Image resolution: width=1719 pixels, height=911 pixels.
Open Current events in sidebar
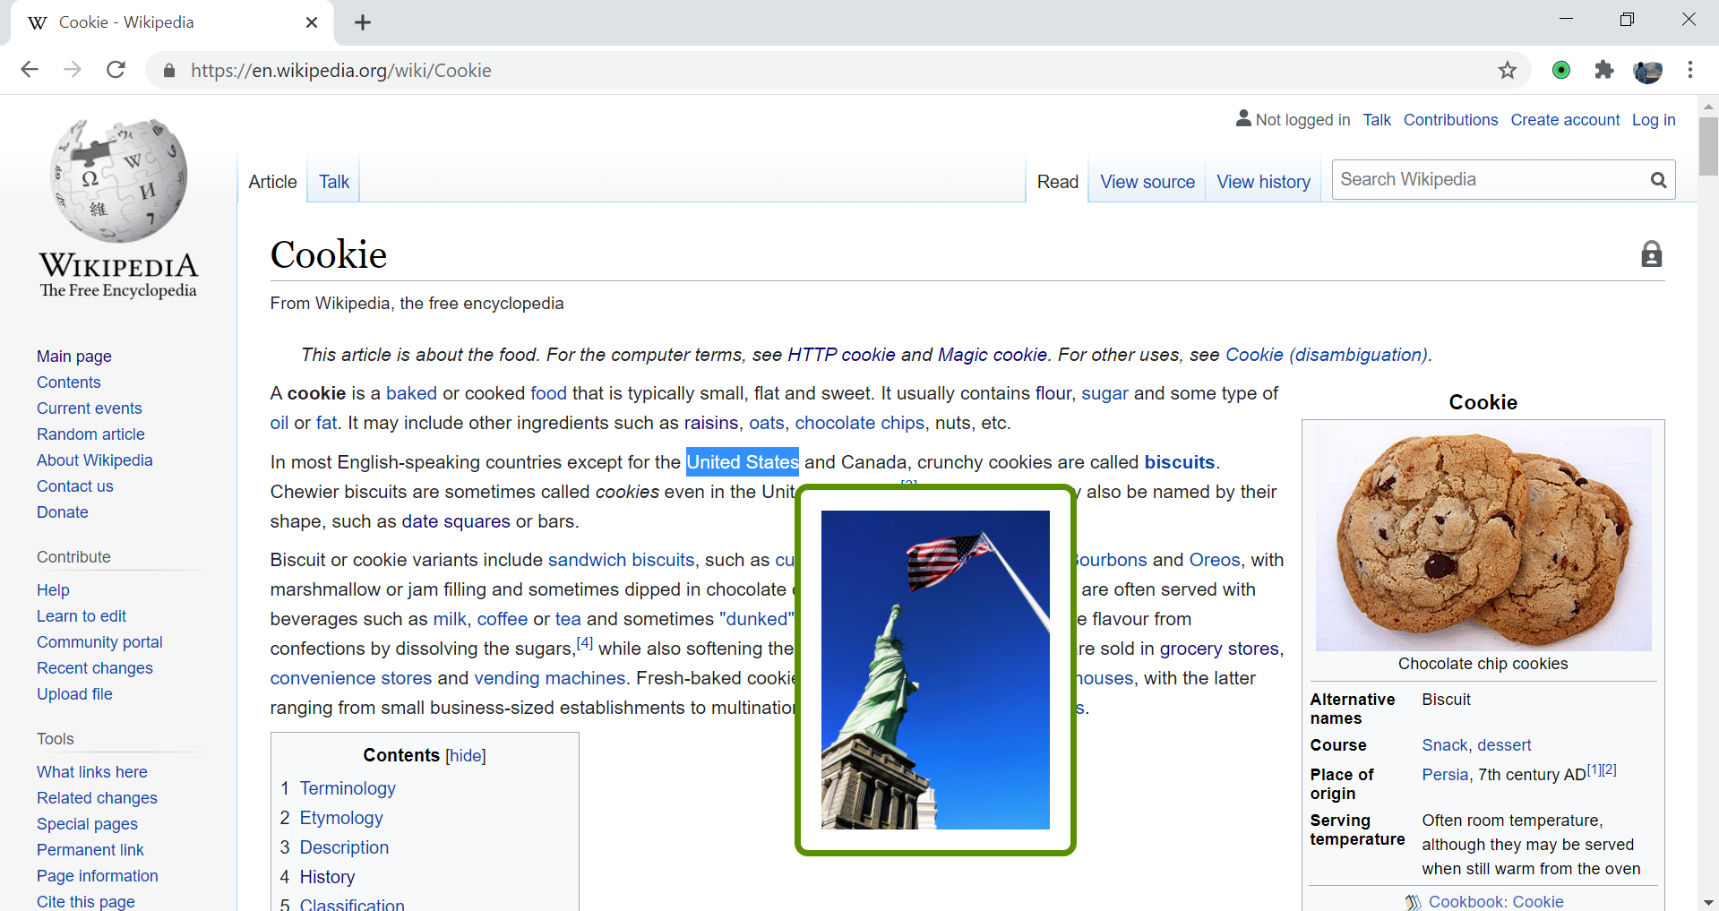coord(90,408)
